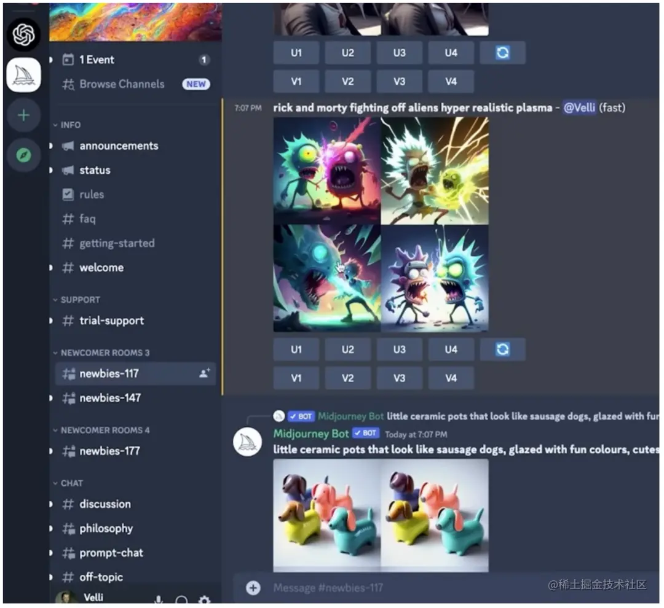Click the hash icon beside getting-started

68,243
